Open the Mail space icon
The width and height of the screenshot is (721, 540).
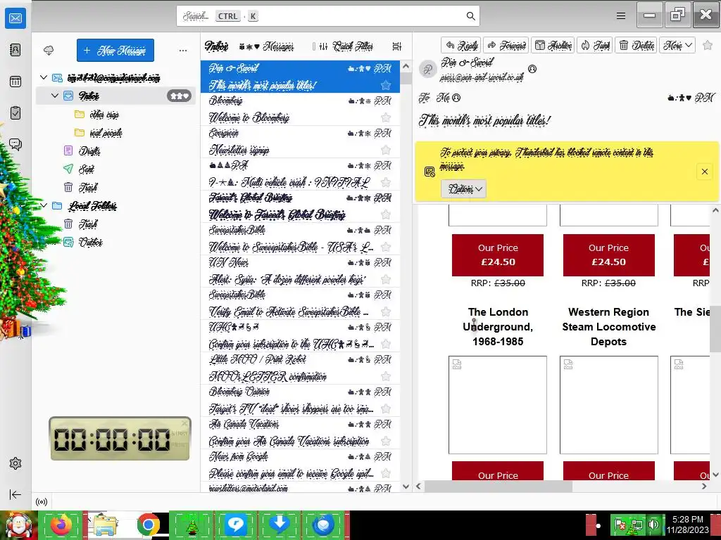15,18
